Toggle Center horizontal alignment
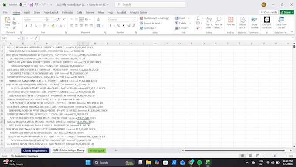Image resolution: width=296 pixels, height=167 pixels. (77, 26)
